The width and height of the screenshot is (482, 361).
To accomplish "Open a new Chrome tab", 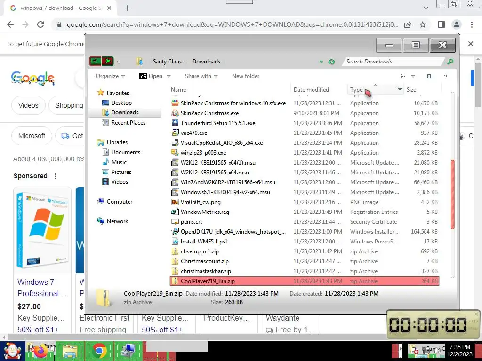I will click(127, 8).
